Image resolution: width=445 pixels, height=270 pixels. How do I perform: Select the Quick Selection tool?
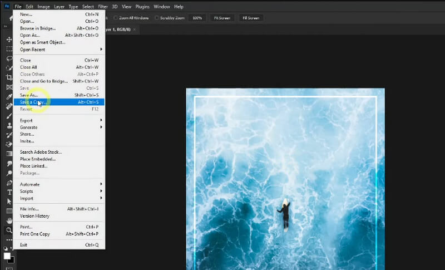[x=9, y=68]
